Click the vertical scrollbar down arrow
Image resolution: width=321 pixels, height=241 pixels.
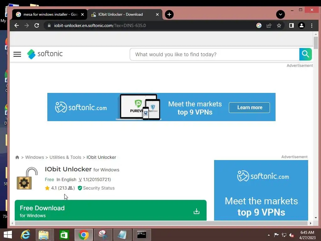tap(316, 218)
